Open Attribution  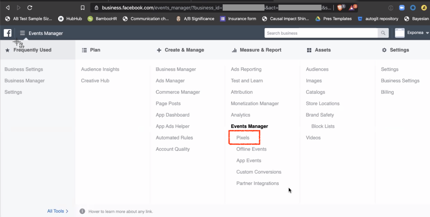(242, 92)
